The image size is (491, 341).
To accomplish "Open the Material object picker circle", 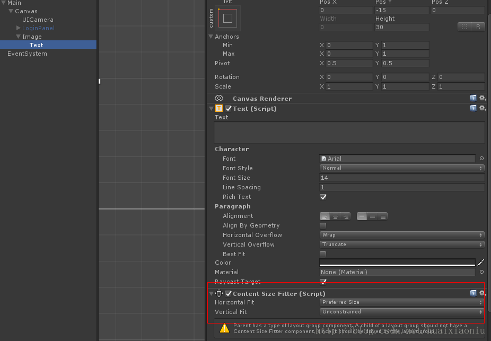I will click(481, 272).
